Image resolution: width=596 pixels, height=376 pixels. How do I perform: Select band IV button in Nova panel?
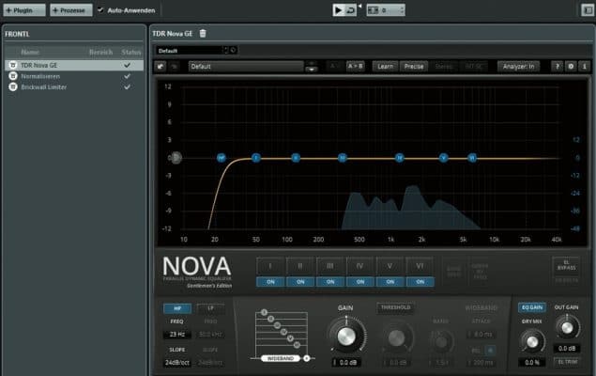coord(360,266)
